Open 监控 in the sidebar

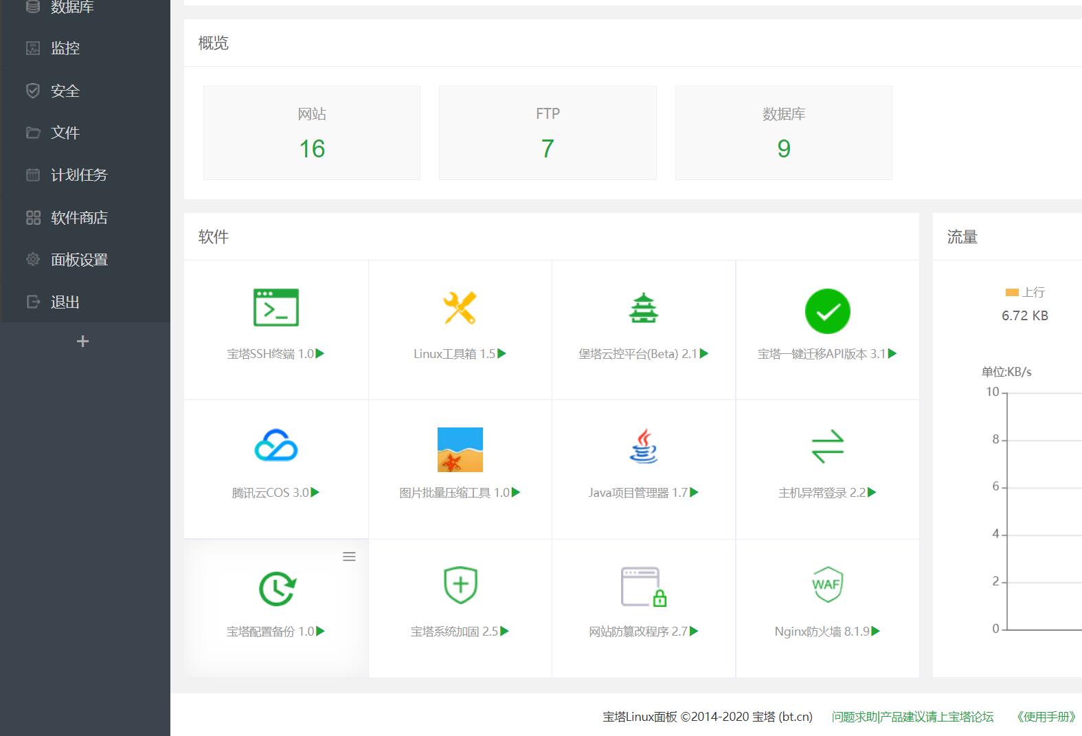[x=85, y=48]
